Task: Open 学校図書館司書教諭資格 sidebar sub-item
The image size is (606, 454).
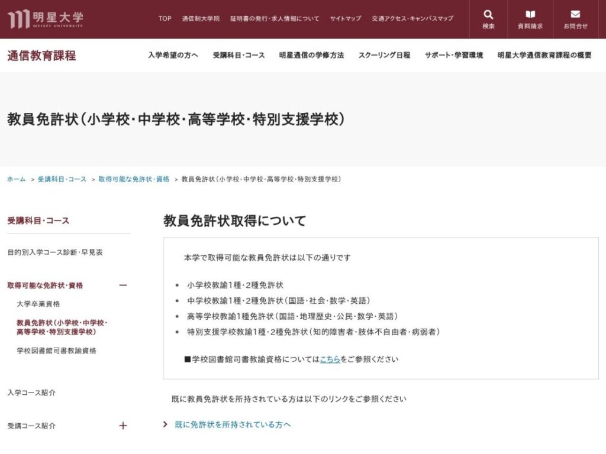Action: (x=56, y=351)
